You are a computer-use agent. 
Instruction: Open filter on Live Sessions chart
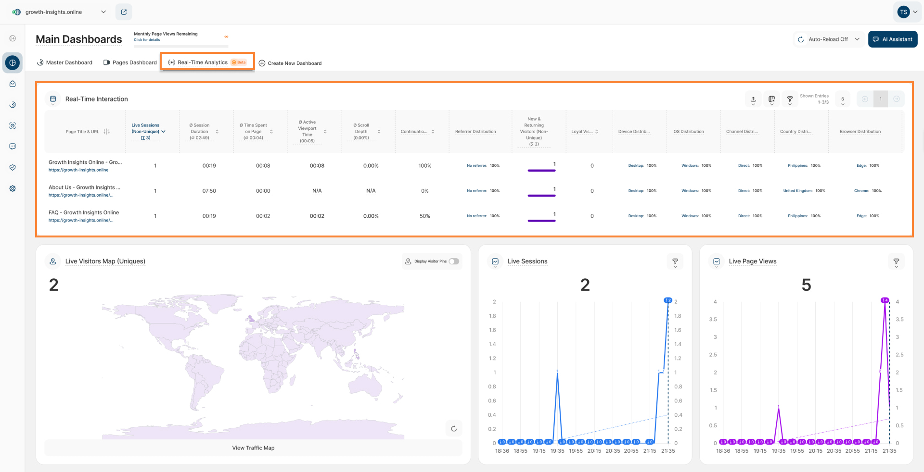tap(675, 261)
